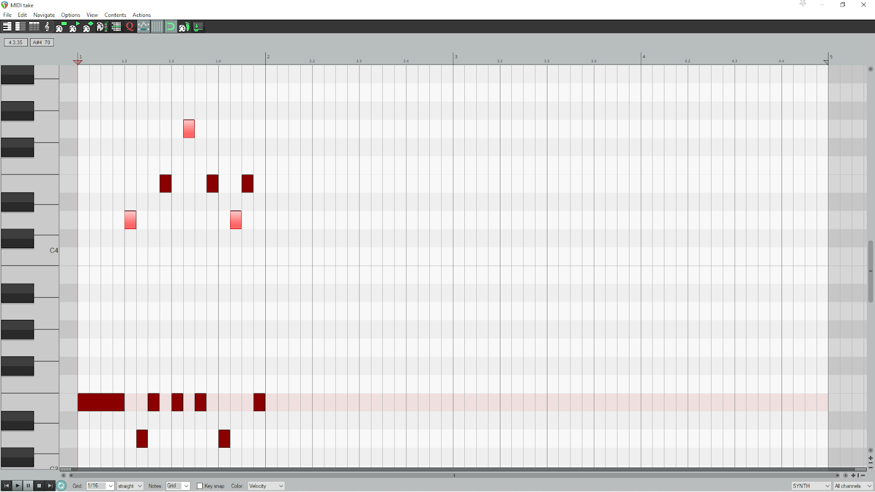The height and width of the screenshot is (492, 875).
Task: Open the event list view icon
Action: pyautogui.click(x=116, y=26)
